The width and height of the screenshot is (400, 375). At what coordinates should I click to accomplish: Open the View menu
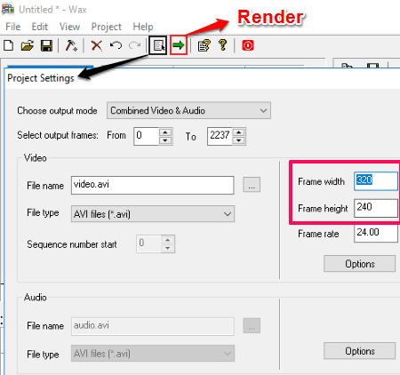pyautogui.click(x=69, y=27)
